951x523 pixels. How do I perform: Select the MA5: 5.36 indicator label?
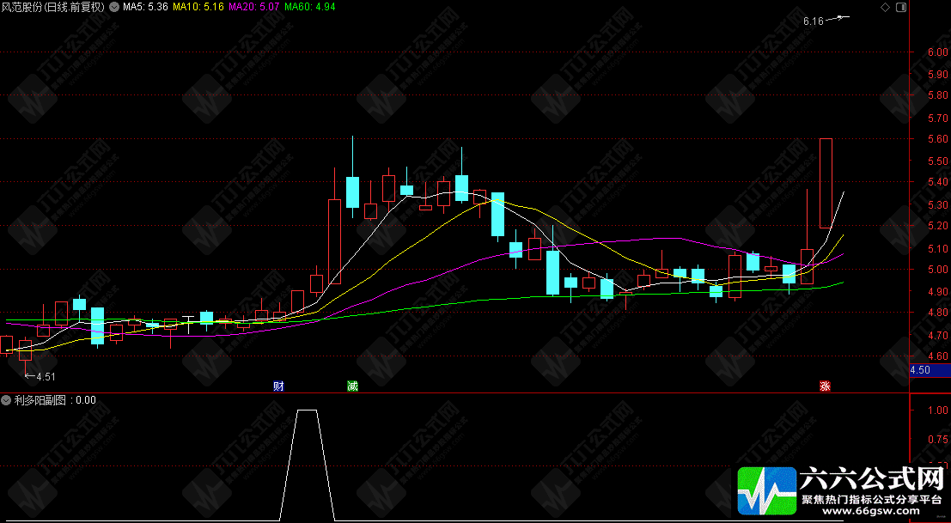tap(144, 7)
